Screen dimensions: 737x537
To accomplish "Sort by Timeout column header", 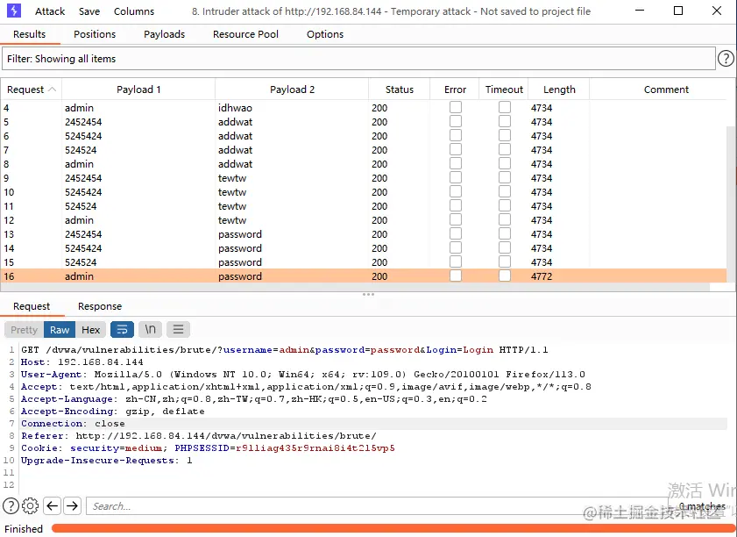I will [504, 89].
